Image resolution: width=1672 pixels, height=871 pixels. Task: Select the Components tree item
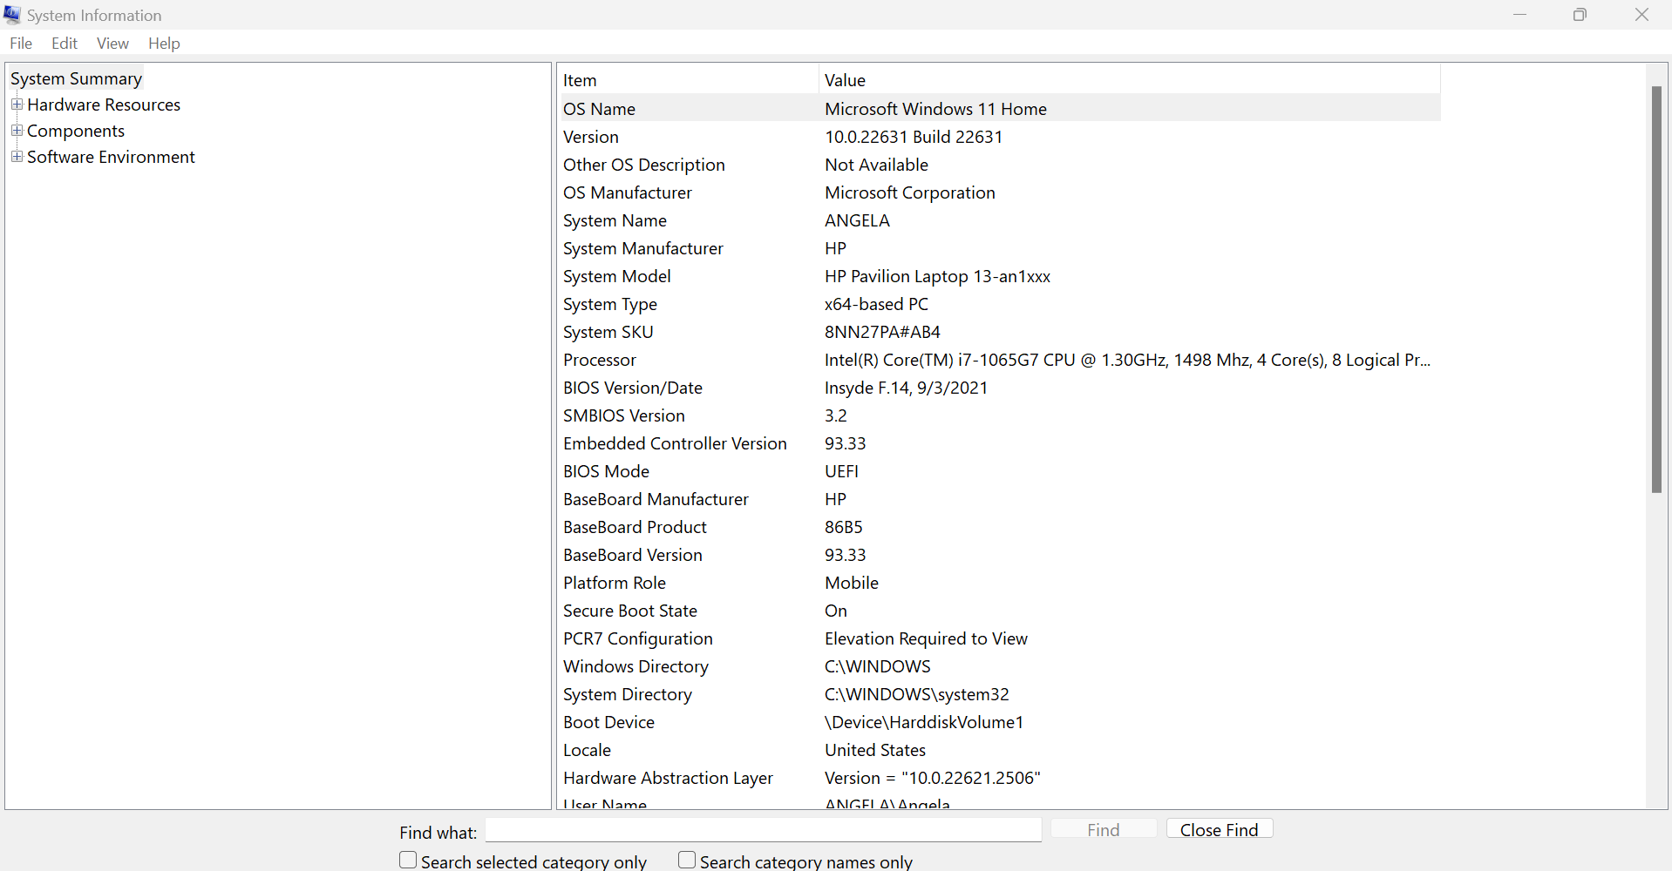coord(76,131)
